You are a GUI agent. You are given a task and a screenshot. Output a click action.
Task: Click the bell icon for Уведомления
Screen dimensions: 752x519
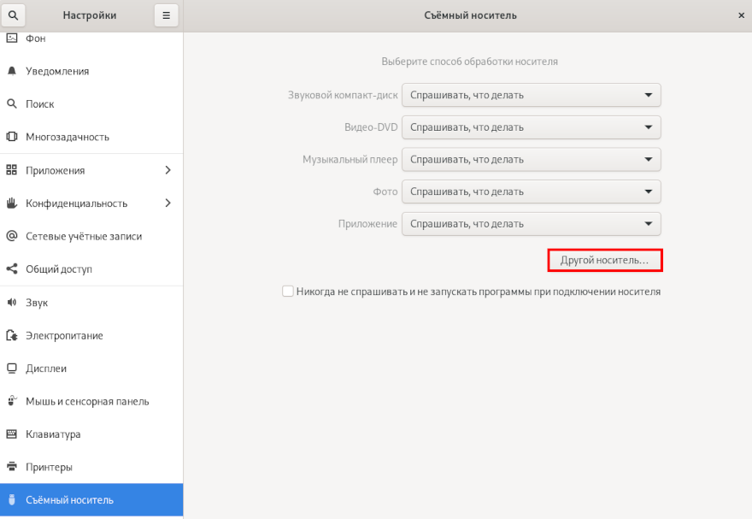coord(12,71)
